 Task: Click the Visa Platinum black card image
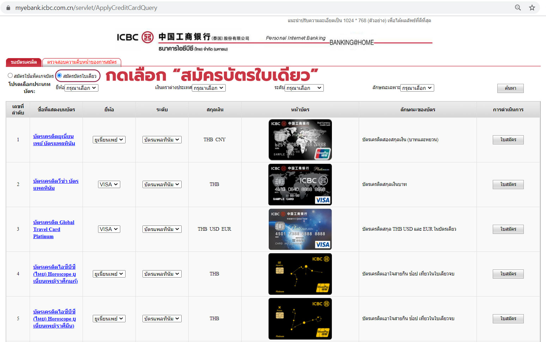coord(300,184)
